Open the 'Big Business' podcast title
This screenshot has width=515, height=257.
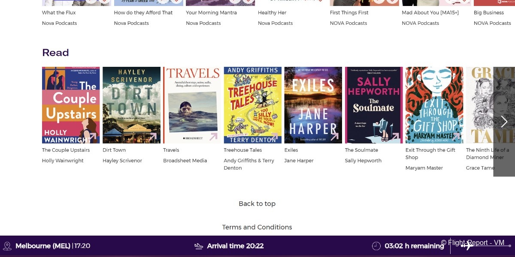[489, 12]
